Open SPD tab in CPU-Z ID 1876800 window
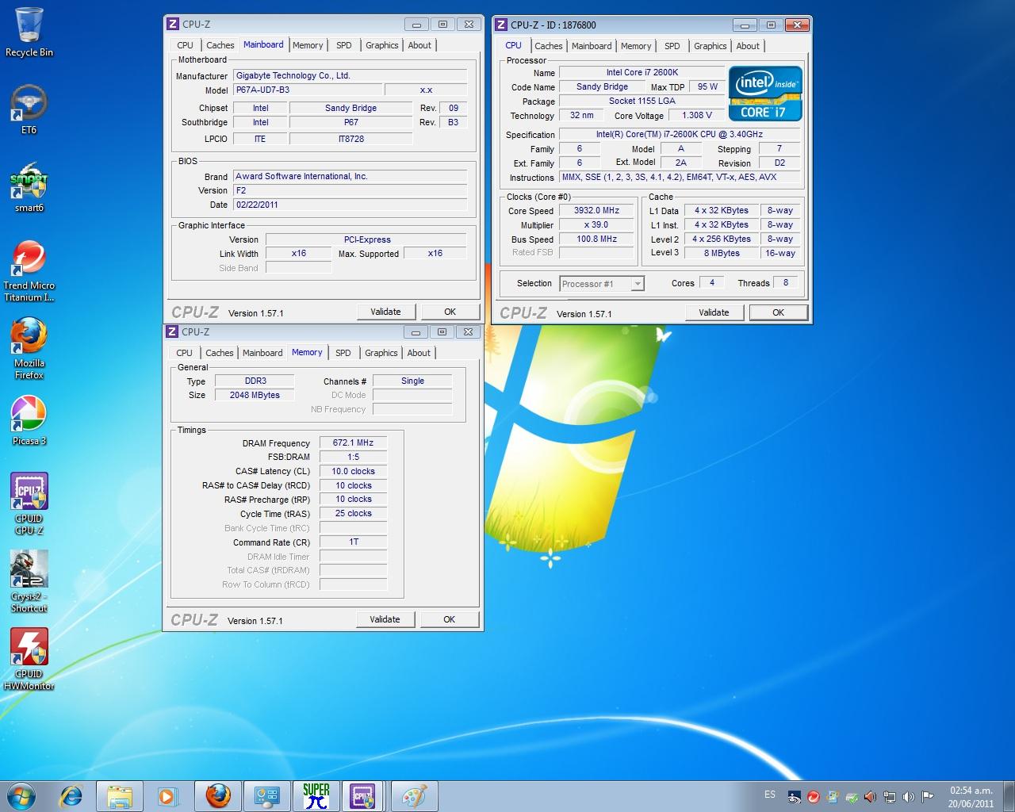The height and width of the screenshot is (812, 1015). 672,46
